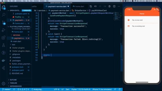
Task: Tap the Pay via new card icon in simulator
Action: tap(129, 20)
